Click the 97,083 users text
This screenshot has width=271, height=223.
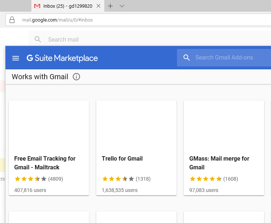pos(204,190)
